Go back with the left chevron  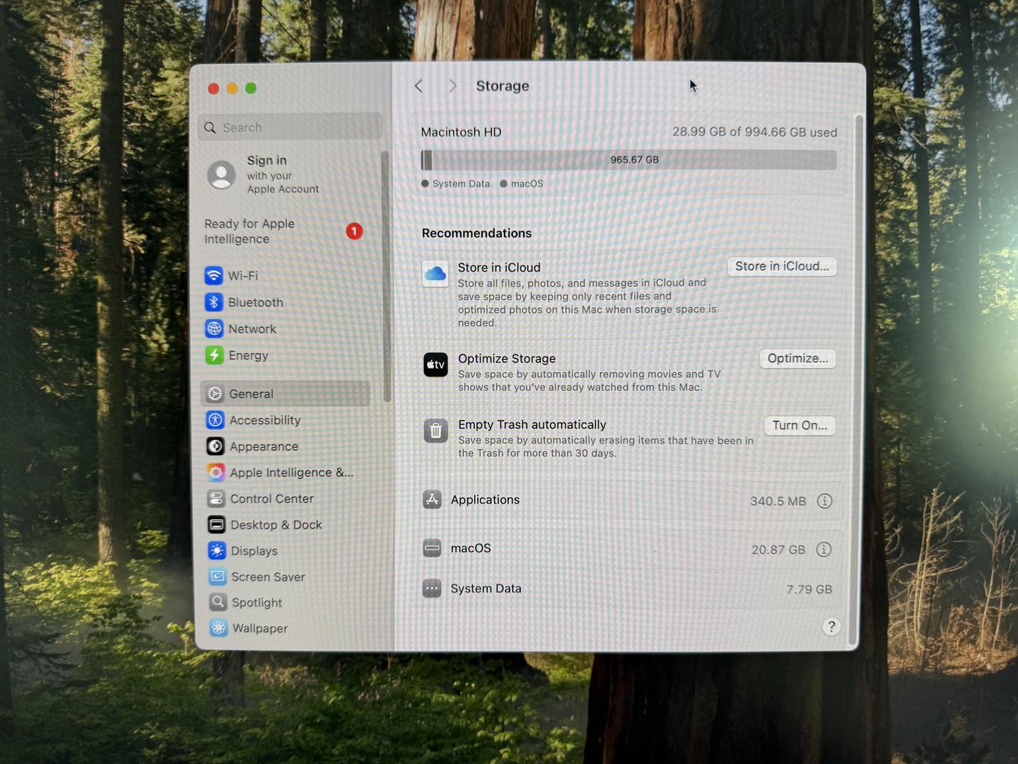(x=419, y=86)
